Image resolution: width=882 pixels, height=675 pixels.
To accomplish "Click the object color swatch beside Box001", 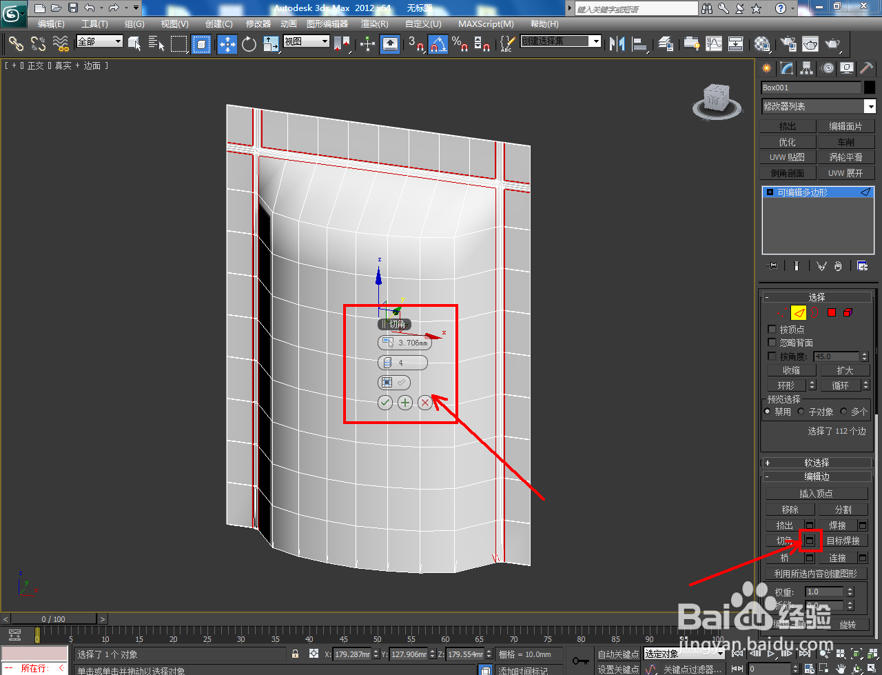I will (x=870, y=88).
